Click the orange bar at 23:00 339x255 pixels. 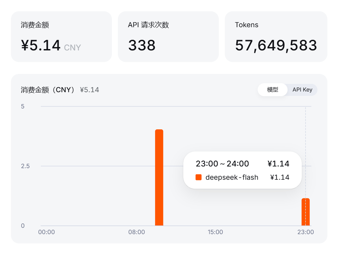305,212
